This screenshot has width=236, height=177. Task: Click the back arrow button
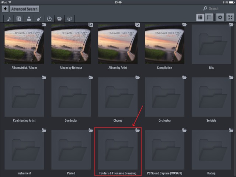6,8
